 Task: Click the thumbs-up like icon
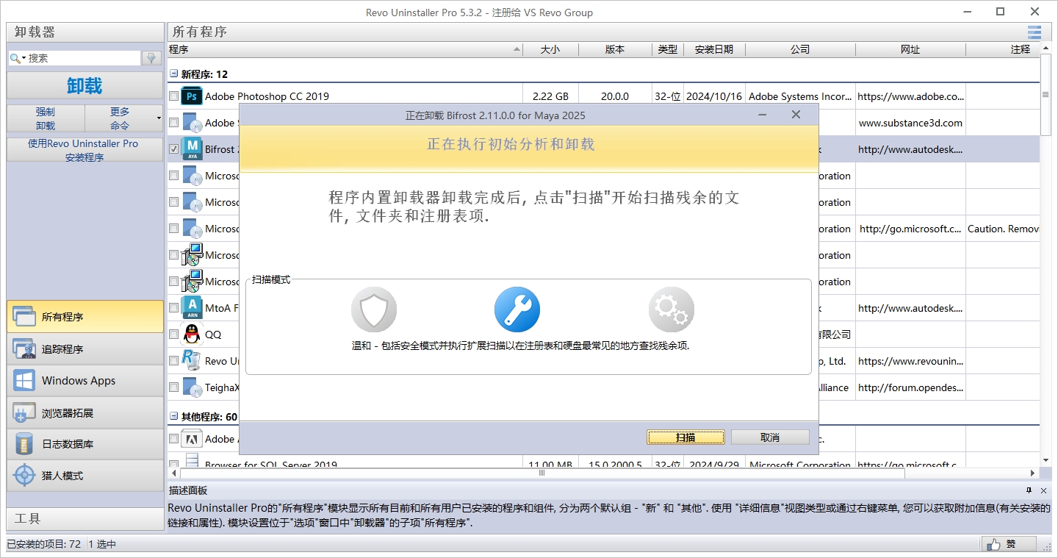993,544
